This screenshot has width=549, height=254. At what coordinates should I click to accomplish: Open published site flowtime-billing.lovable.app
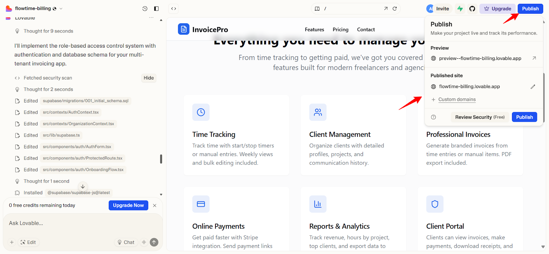point(469,86)
